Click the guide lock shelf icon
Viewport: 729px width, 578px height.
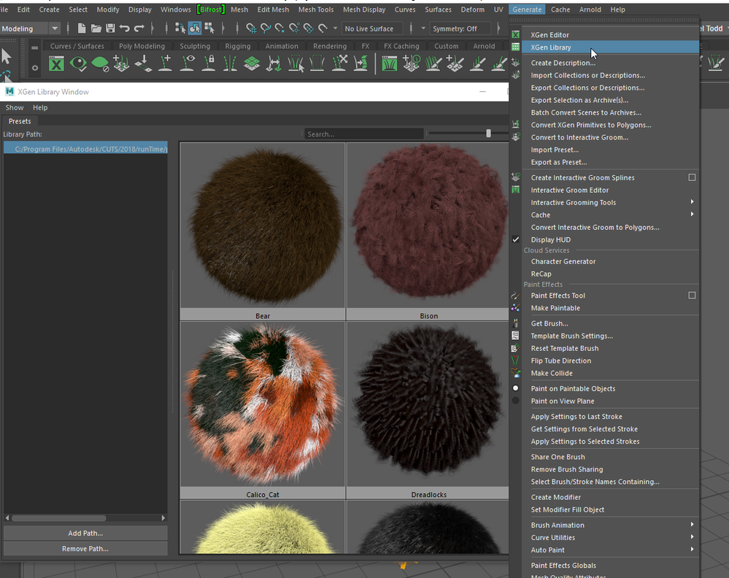(209, 63)
